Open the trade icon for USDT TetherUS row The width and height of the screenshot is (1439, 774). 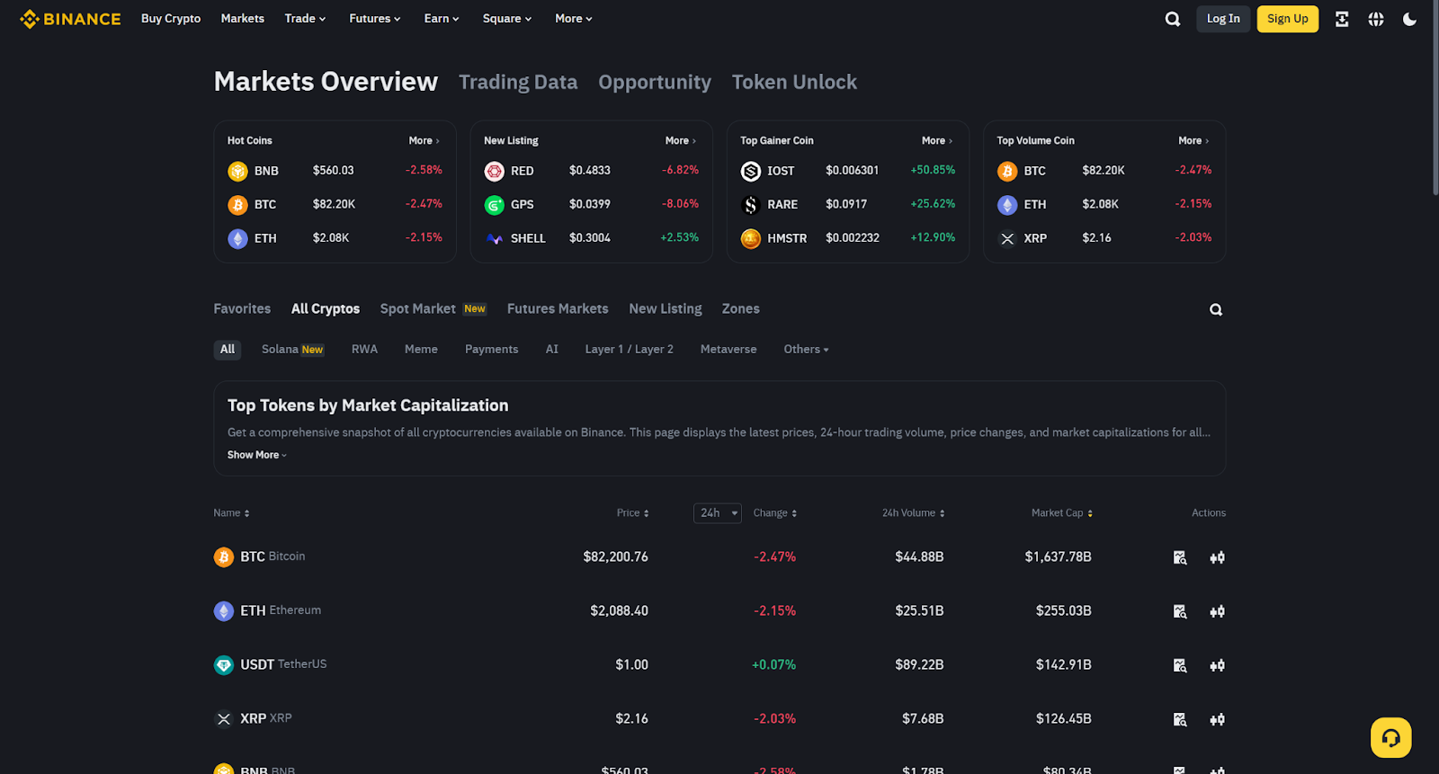pos(1217,665)
